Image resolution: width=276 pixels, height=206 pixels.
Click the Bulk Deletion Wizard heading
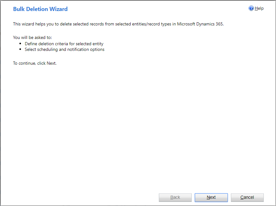click(40, 9)
